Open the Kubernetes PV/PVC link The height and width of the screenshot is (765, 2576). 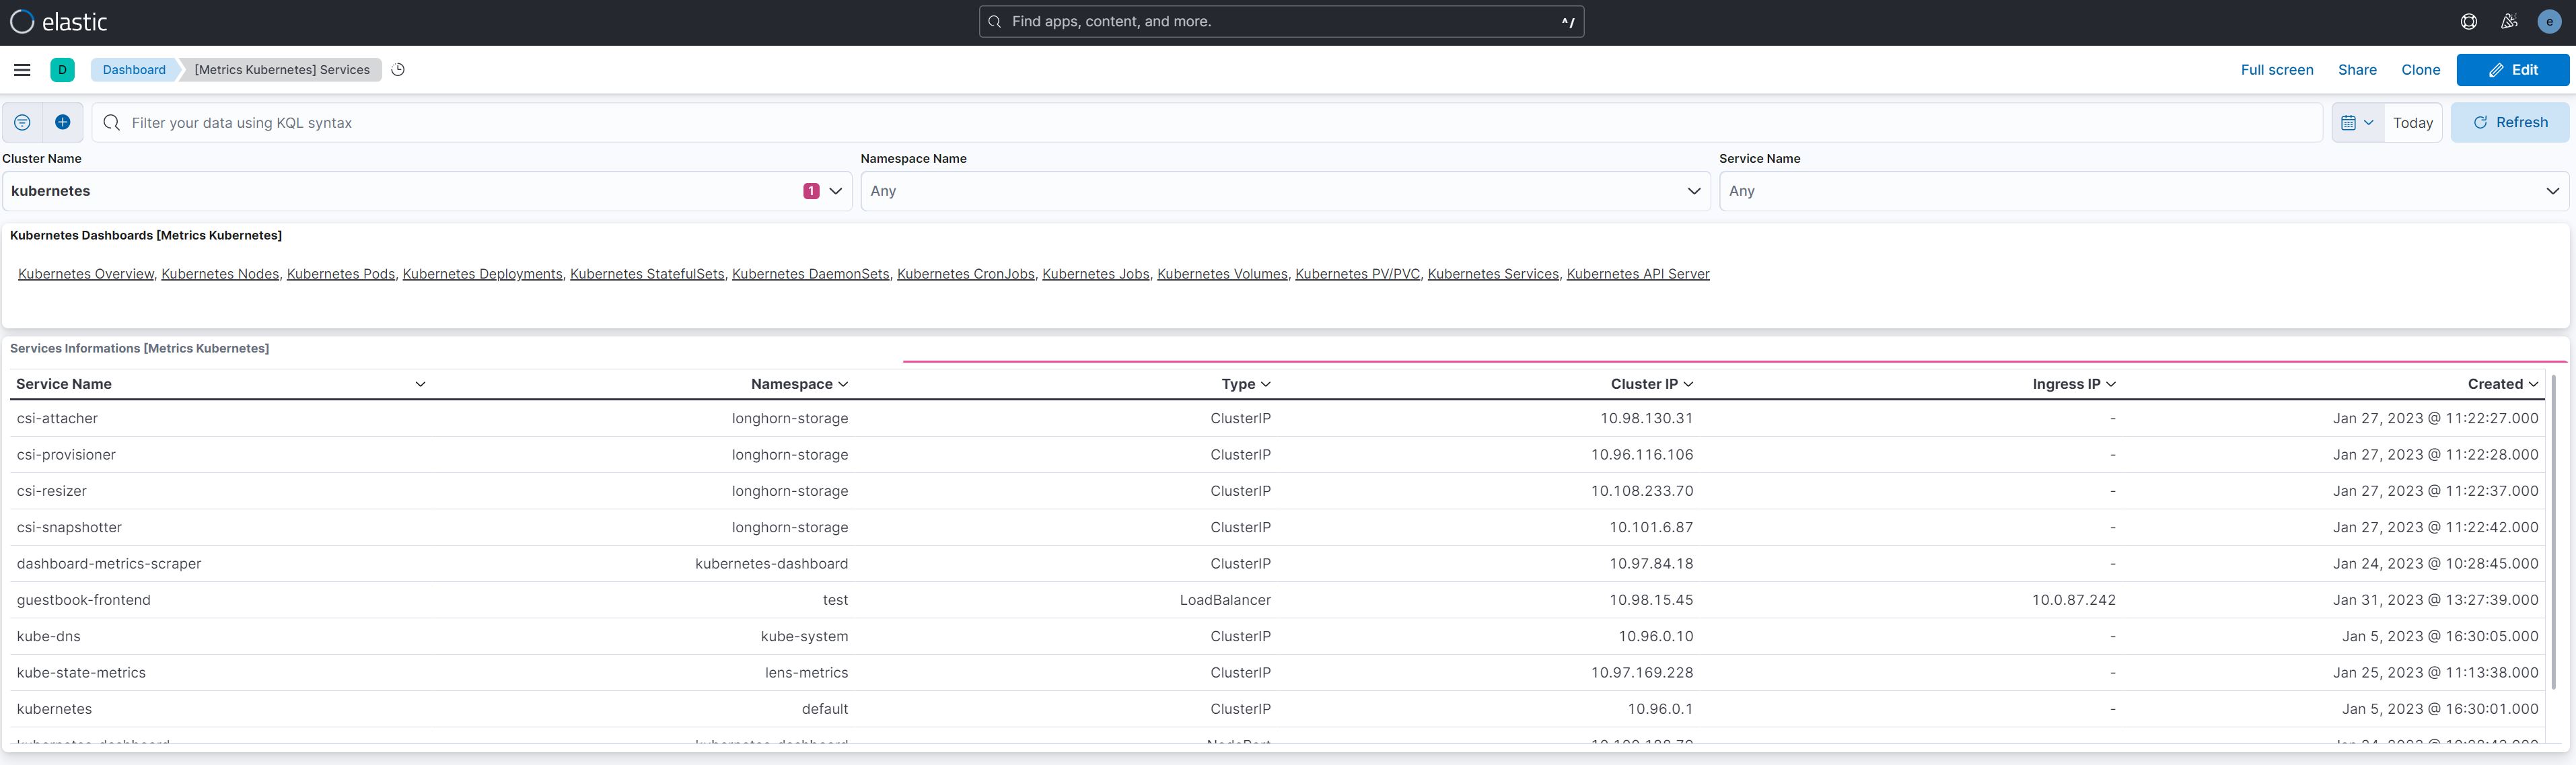(1358, 274)
